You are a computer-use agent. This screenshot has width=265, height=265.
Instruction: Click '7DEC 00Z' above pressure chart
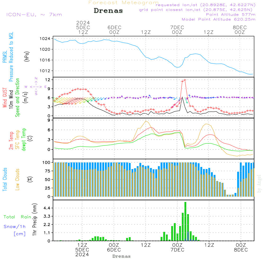(177, 30)
